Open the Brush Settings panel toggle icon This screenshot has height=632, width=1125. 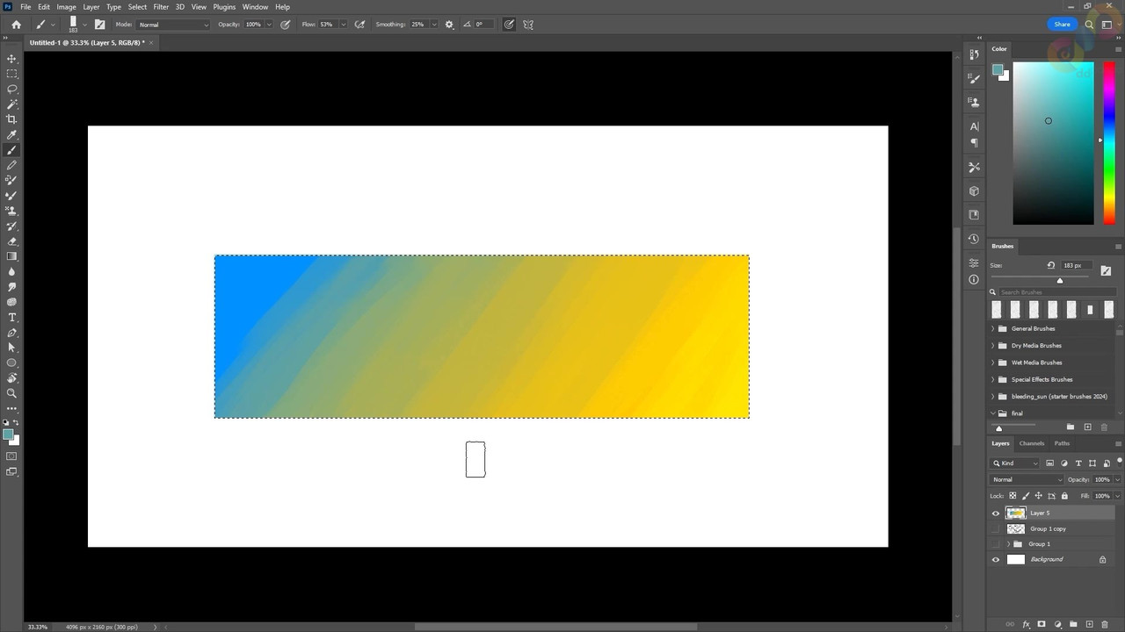pos(99,25)
